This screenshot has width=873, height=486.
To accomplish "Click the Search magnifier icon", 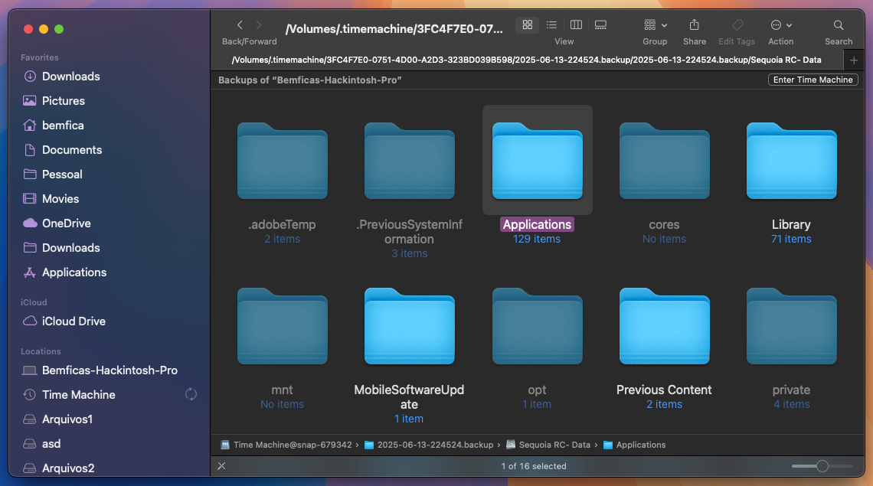I will click(x=839, y=25).
